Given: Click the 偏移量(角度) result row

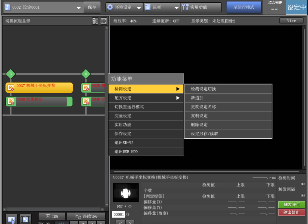Looking at the screenshot, I should pyautogui.click(x=209, y=213).
